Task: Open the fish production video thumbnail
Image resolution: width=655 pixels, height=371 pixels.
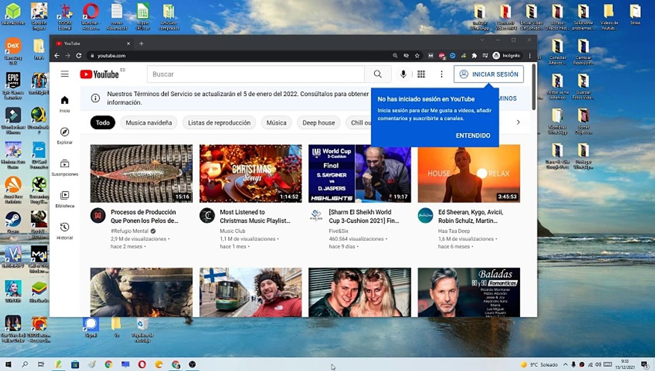Action: 141,173
